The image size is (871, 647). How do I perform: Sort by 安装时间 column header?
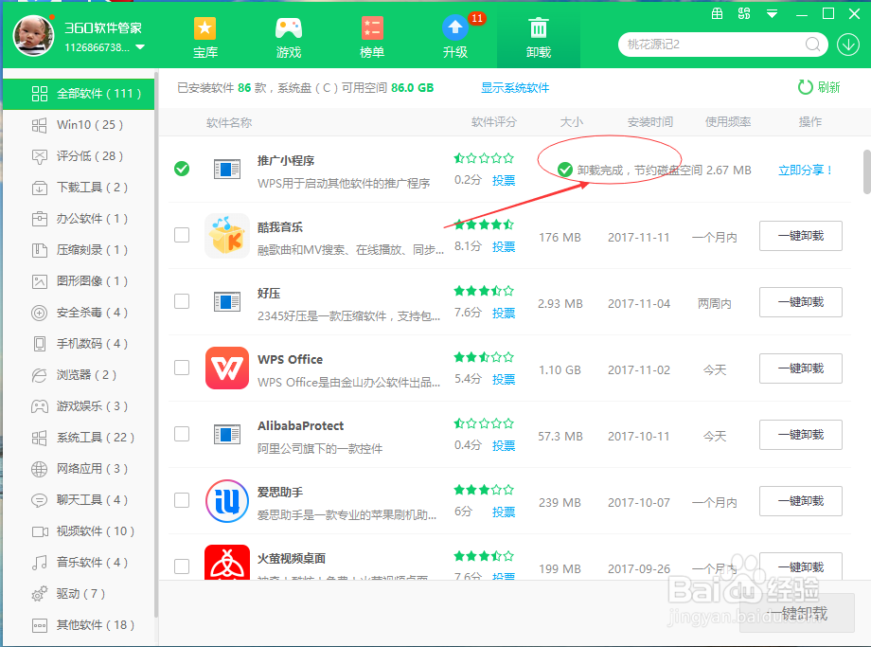tap(649, 122)
